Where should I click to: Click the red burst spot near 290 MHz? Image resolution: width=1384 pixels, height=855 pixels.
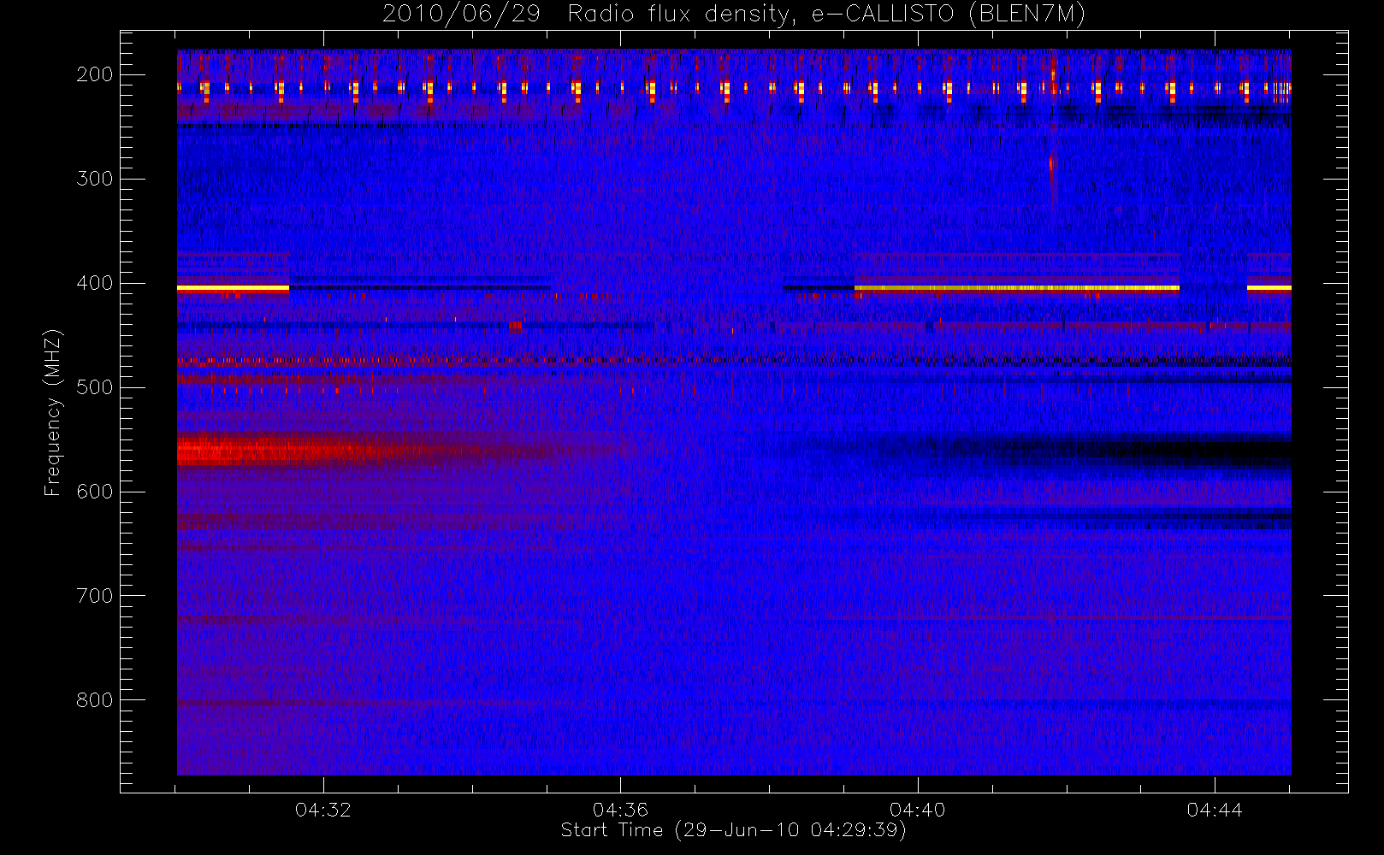[1052, 162]
